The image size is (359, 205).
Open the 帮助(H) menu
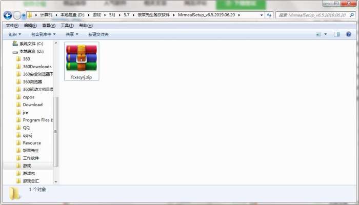point(86,26)
